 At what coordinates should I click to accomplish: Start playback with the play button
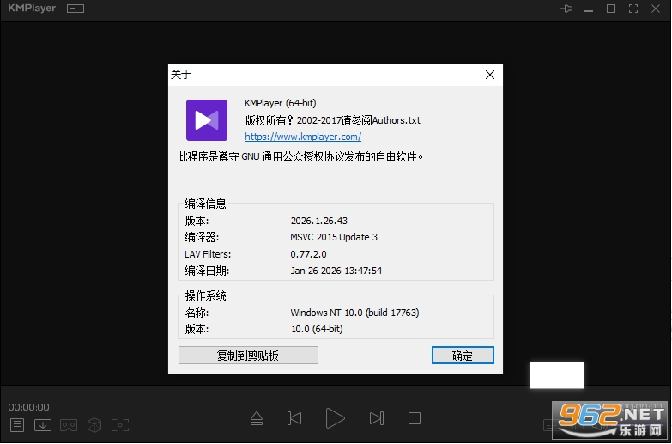point(336,418)
